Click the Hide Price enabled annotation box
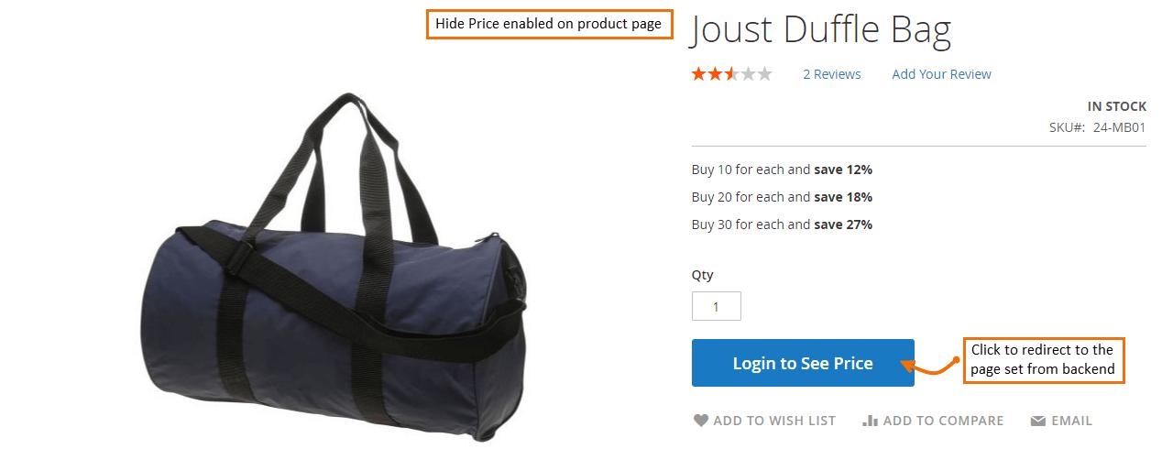 [549, 24]
